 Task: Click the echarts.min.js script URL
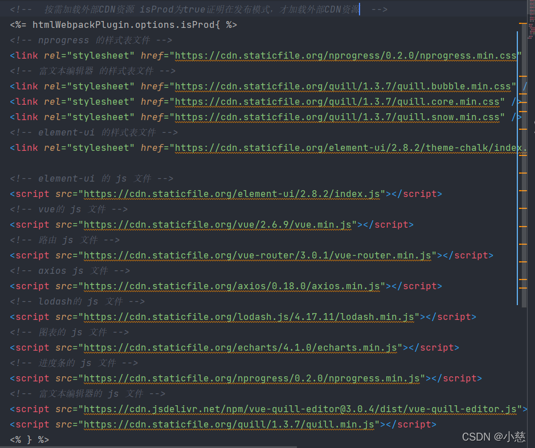[x=240, y=347]
